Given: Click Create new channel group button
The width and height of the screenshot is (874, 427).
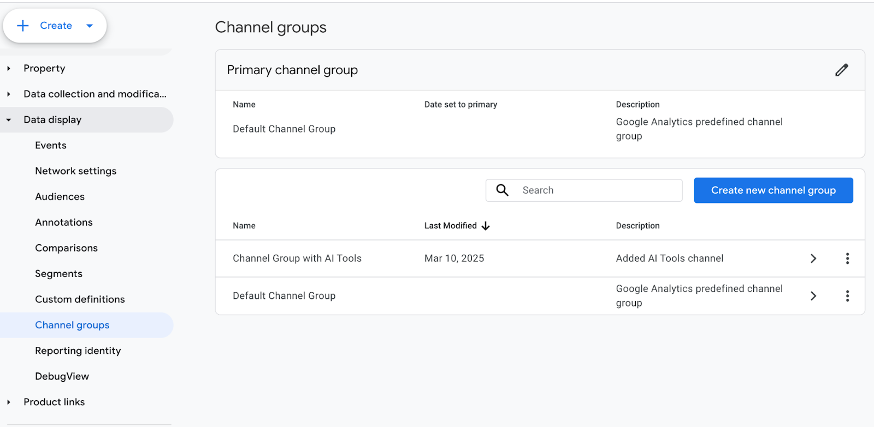Looking at the screenshot, I should (773, 190).
